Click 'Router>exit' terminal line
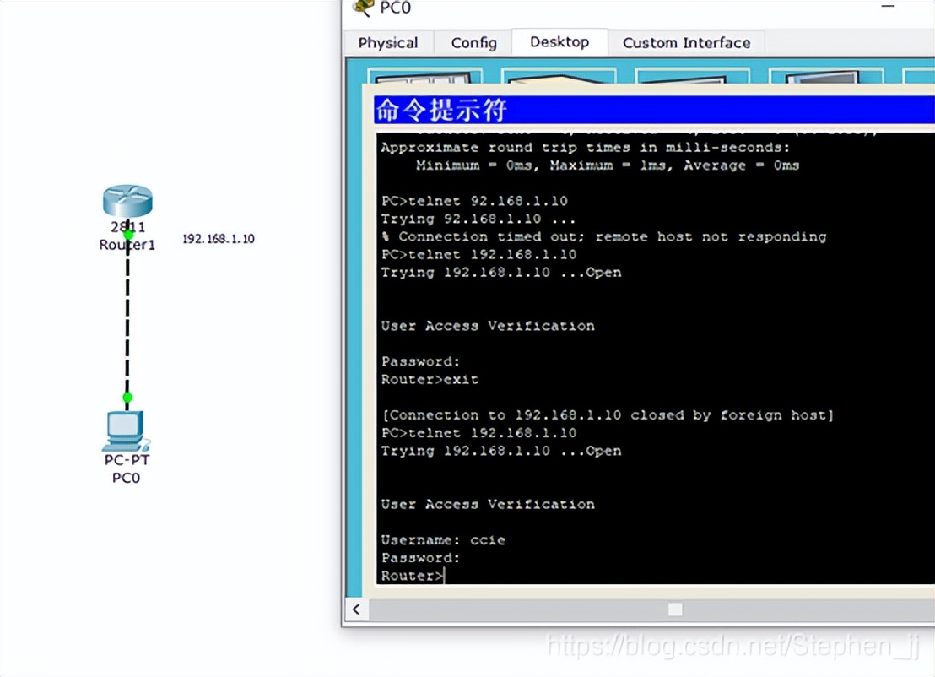This screenshot has width=935, height=677. coord(430,379)
